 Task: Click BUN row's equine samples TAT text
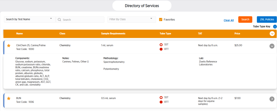point(210,101)
